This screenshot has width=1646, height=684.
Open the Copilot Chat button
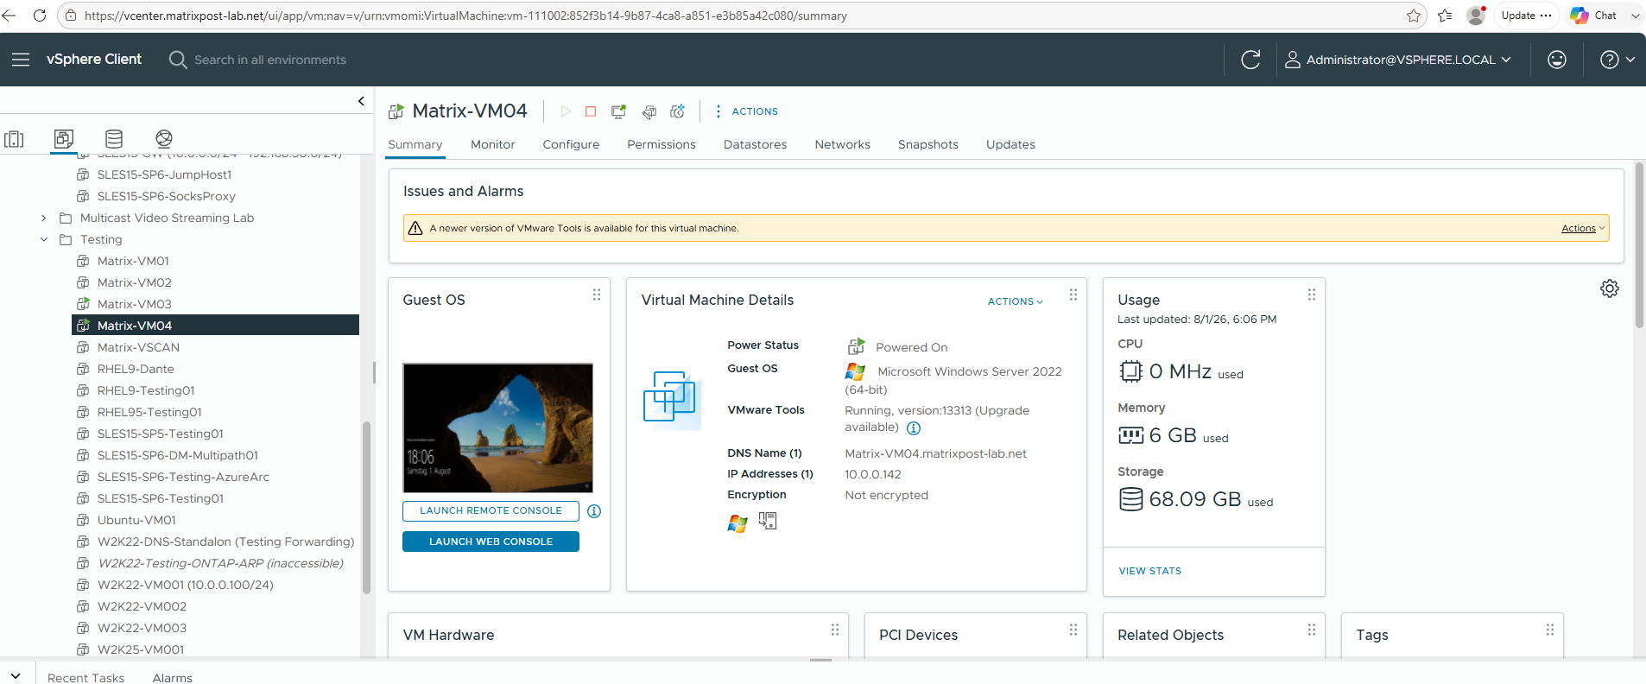(1595, 16)
